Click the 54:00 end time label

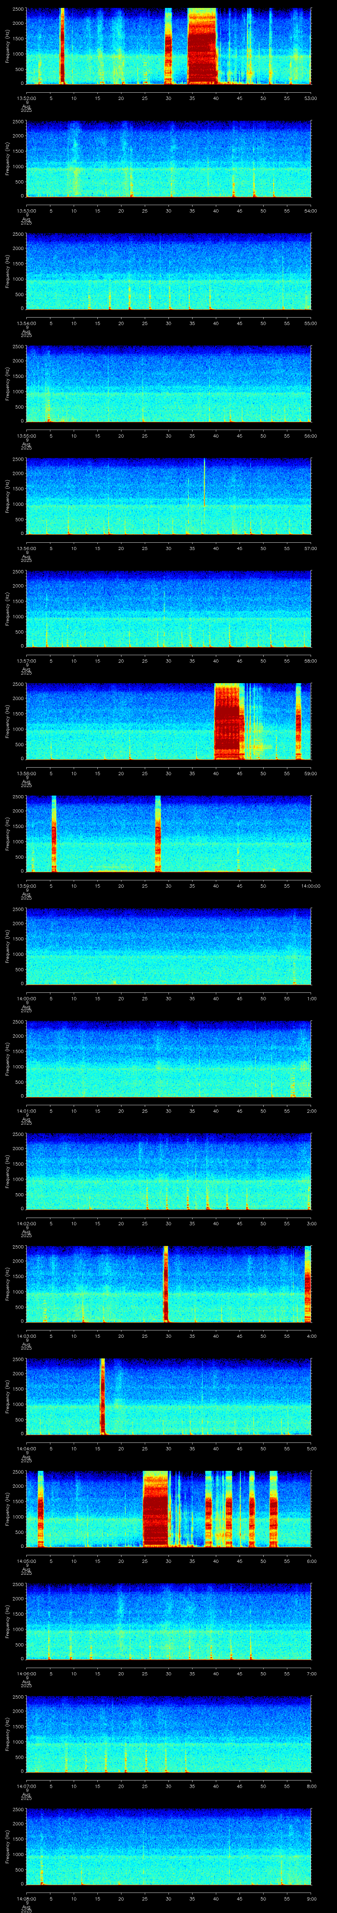[310, 211]
